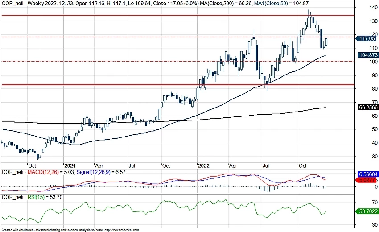379x232 pixels.
Task: Select the green 53.7022 RSI value tag
Action: tap(368, 212)
